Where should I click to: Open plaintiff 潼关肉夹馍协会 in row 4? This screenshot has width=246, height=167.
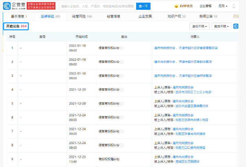pyautogui.click(x=183, y=87)
